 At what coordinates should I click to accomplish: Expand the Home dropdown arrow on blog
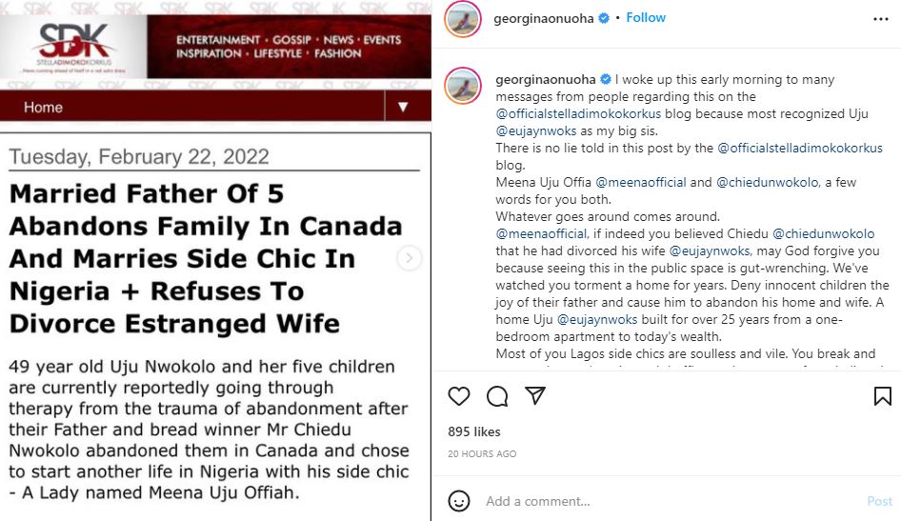pos(404,107)
